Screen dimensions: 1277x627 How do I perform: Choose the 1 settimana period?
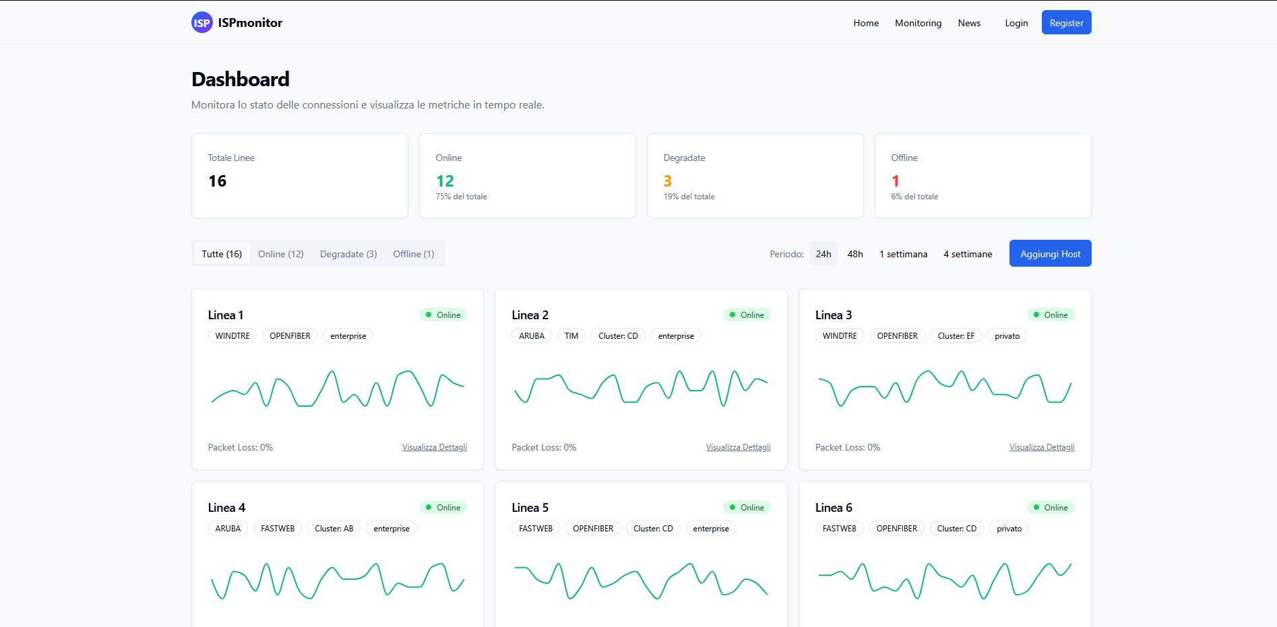(903, 254)
